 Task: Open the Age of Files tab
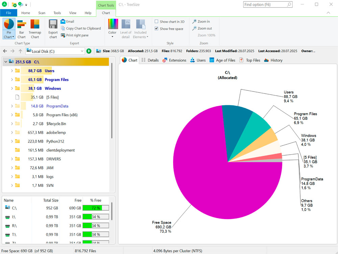222,60
